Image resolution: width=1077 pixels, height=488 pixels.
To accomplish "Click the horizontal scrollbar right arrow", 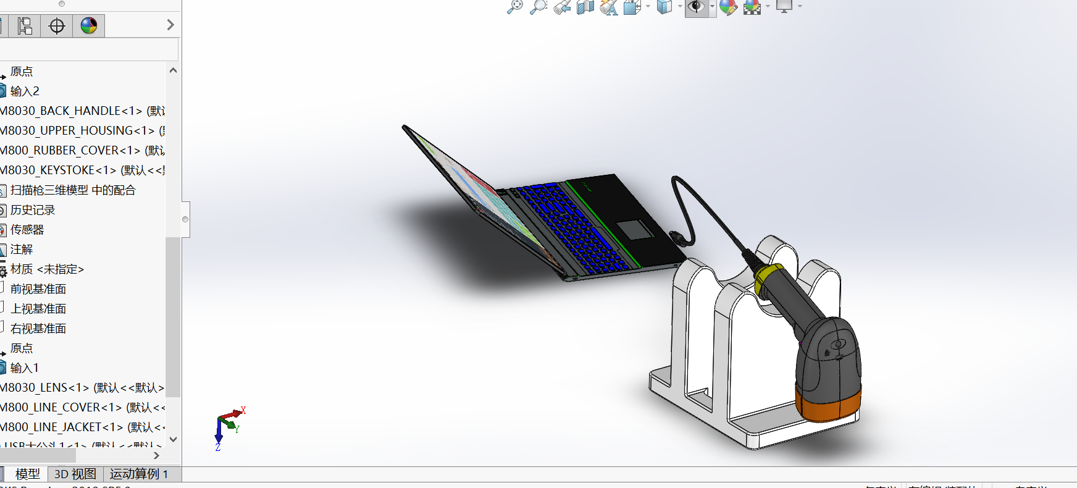I will click(156, 455).
